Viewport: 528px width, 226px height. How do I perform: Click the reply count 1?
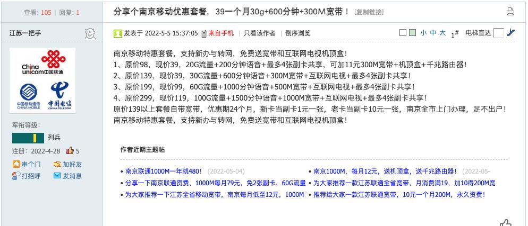point(78,12)
